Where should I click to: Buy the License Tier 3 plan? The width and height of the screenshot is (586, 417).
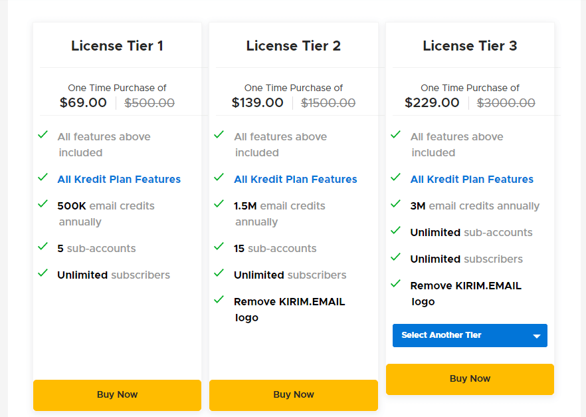click(470, 379)
